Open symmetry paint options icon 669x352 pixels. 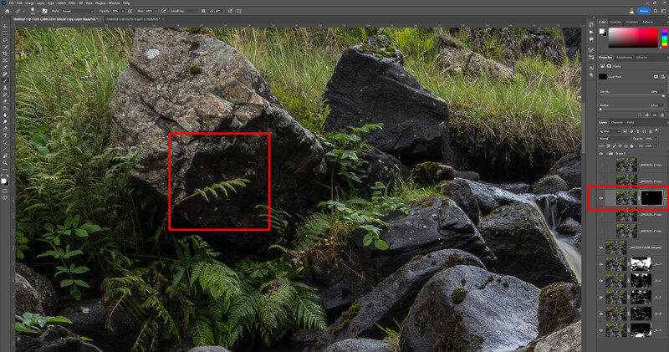click(x=239, y=11)
